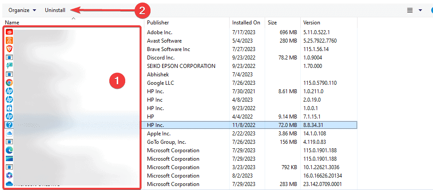The height and width of the screenshot is (190, 433).
Task: Click the Google Chrome icon
Action: (x=9, y=83)
